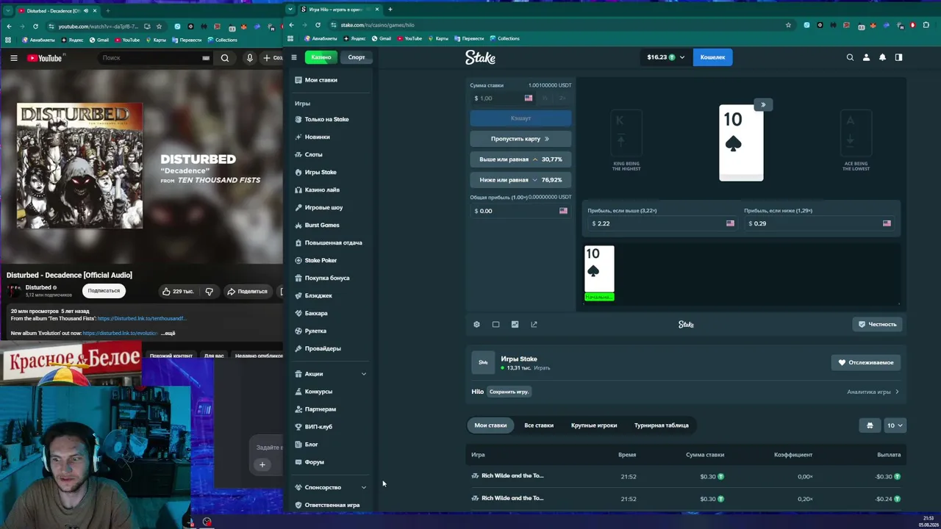Select the Мои ставки tab
This screenshot has width=941, height=529.
tap(490, 425)
